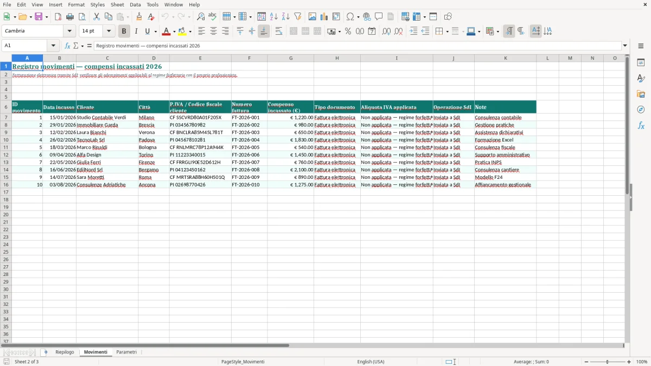The width and height of the screenshot is (651, 366).
Task: Click the Insert Comment icon
Action: click(x=379, y=17)
